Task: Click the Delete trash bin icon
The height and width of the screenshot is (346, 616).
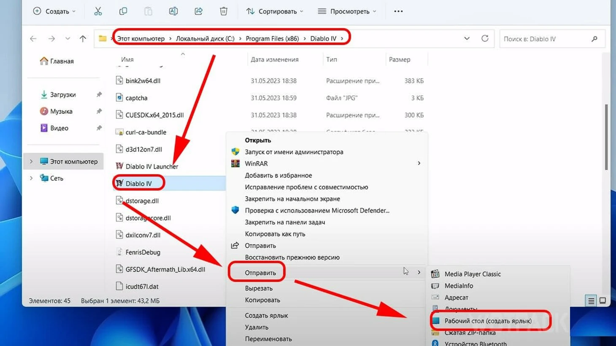Action: (x=224, y=11)
